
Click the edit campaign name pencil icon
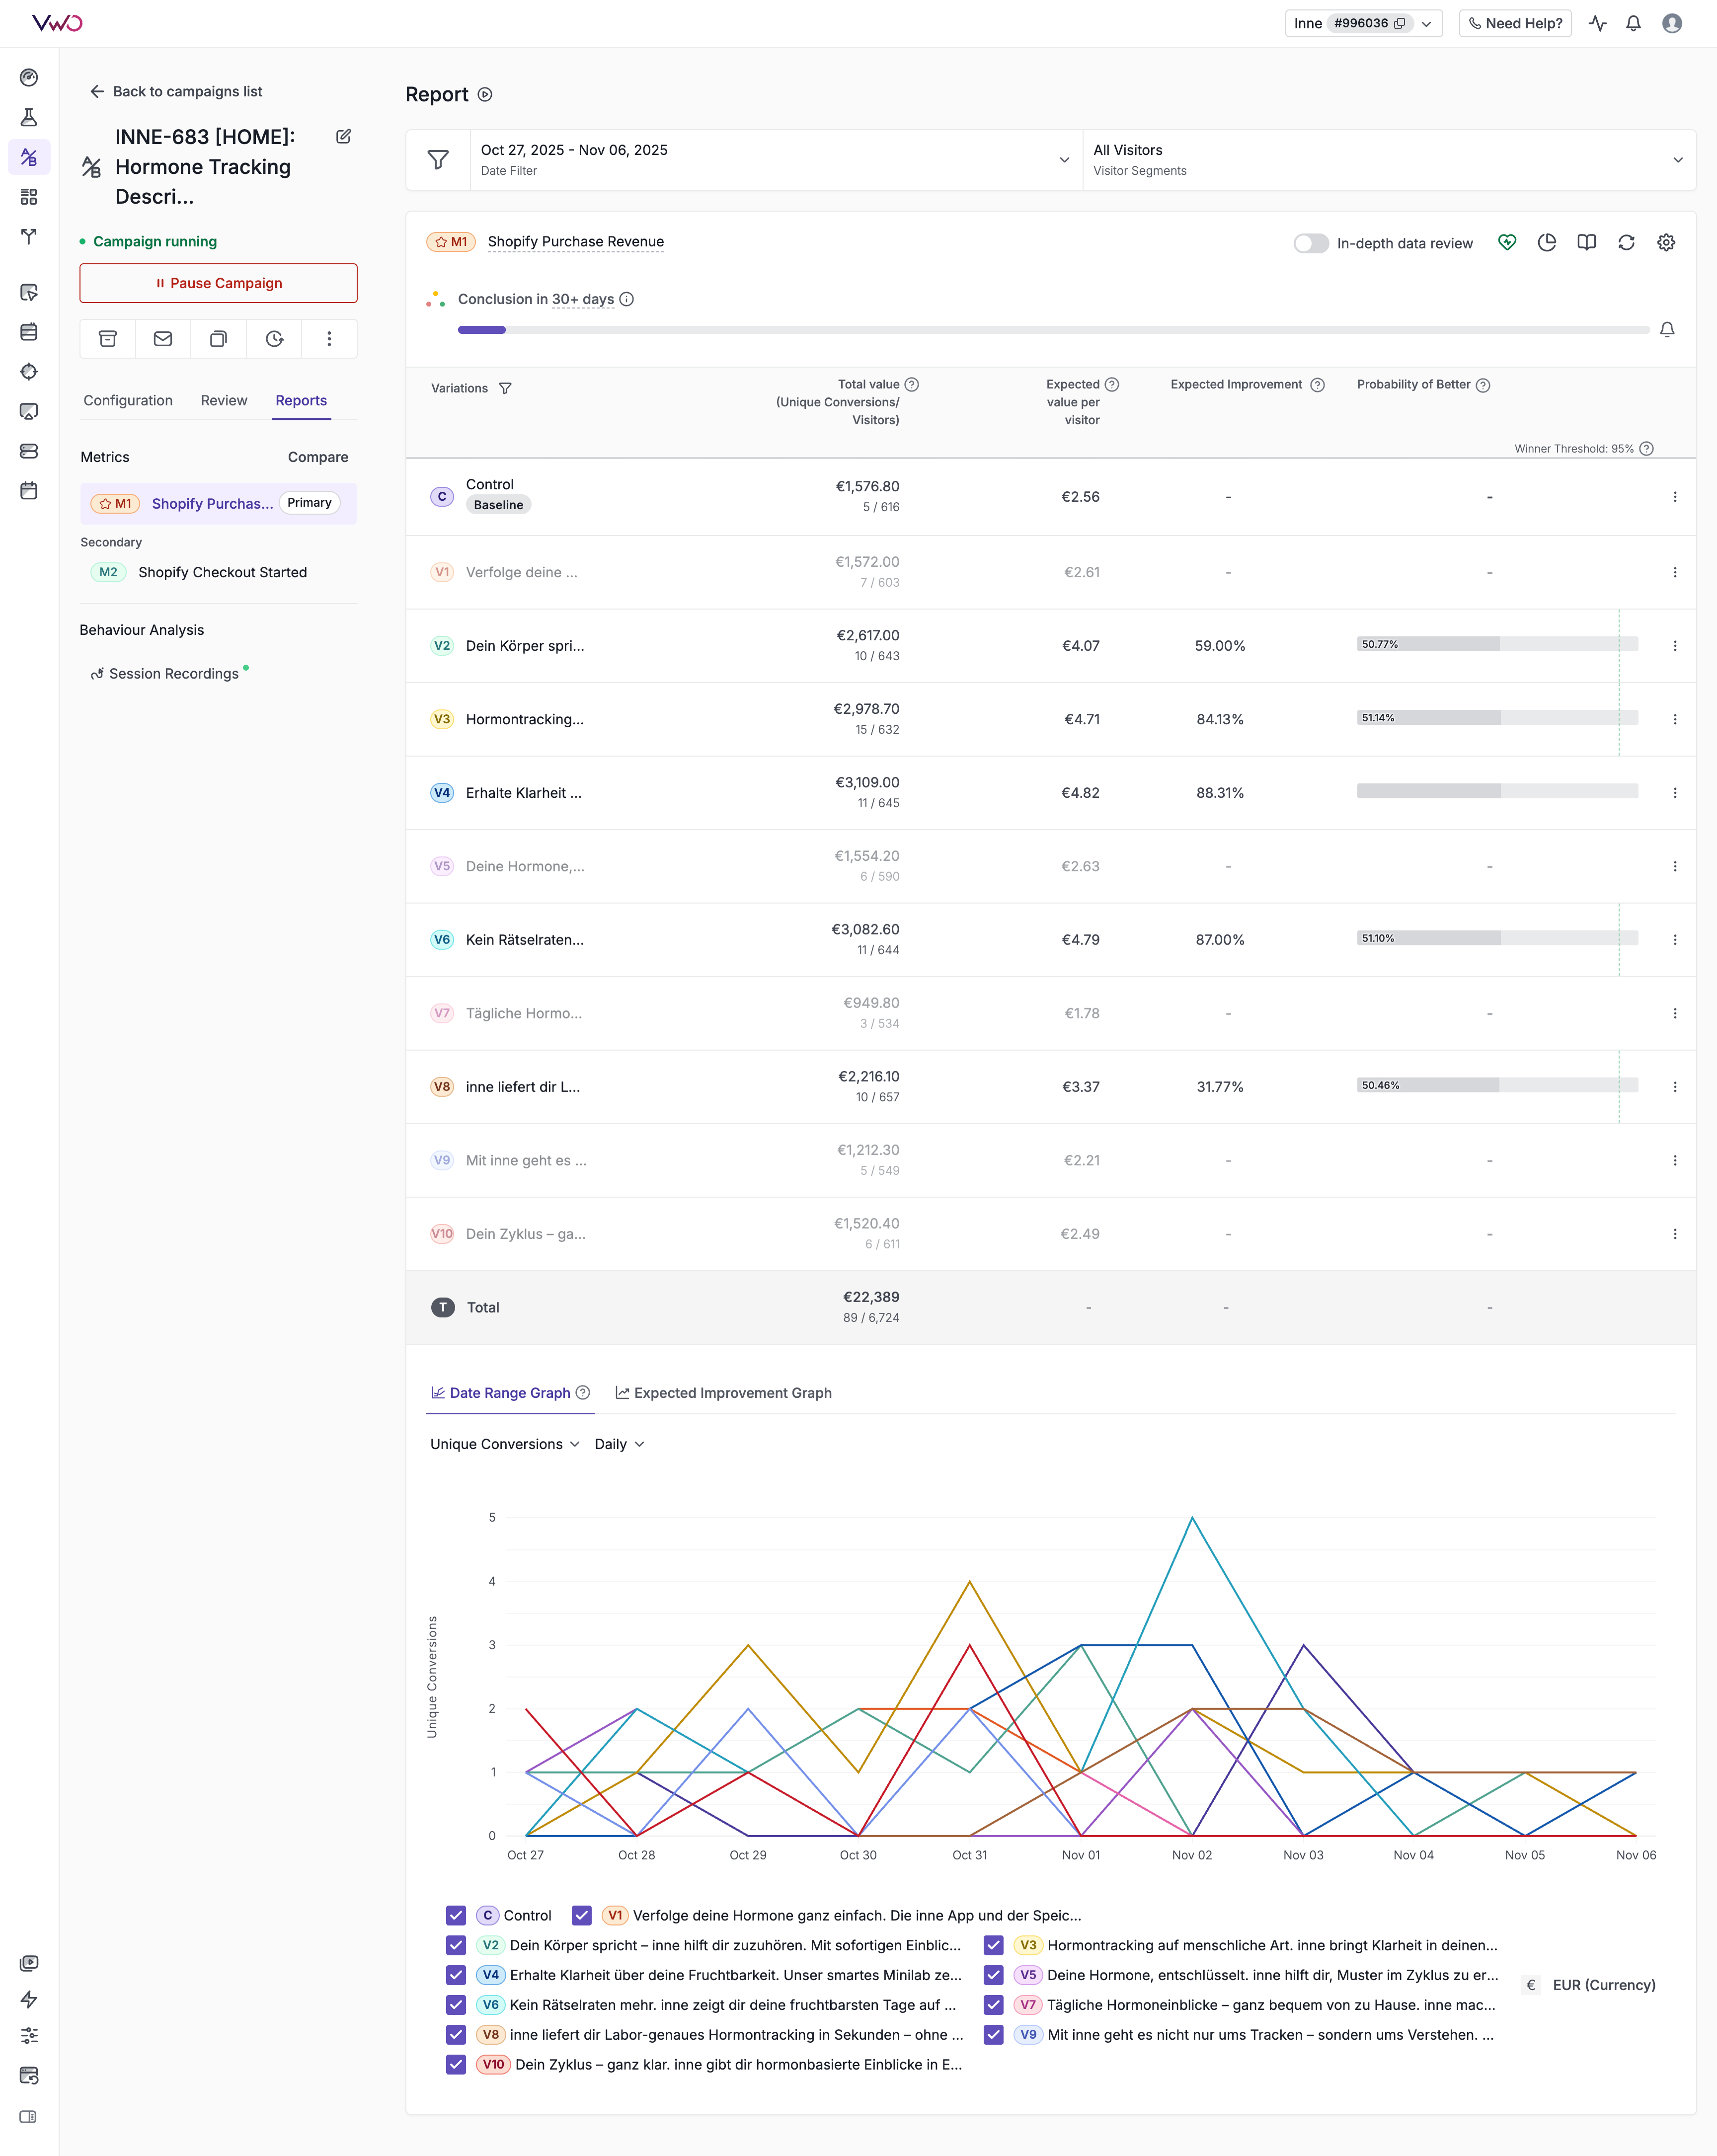(344, 137)
